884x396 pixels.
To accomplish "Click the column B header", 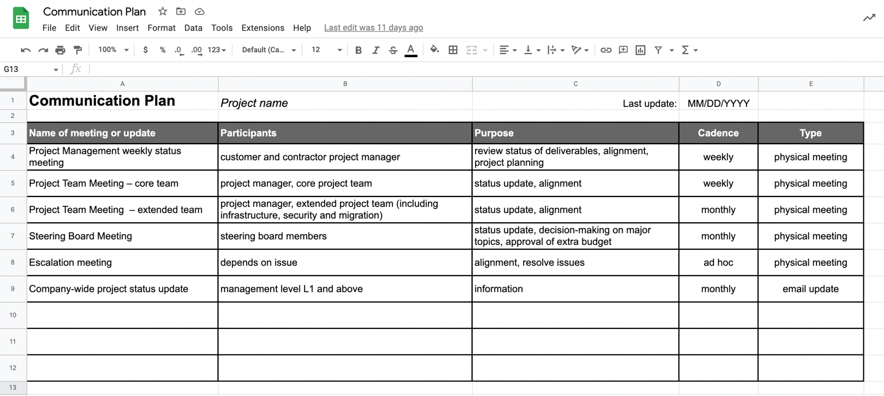I will 345,84.
